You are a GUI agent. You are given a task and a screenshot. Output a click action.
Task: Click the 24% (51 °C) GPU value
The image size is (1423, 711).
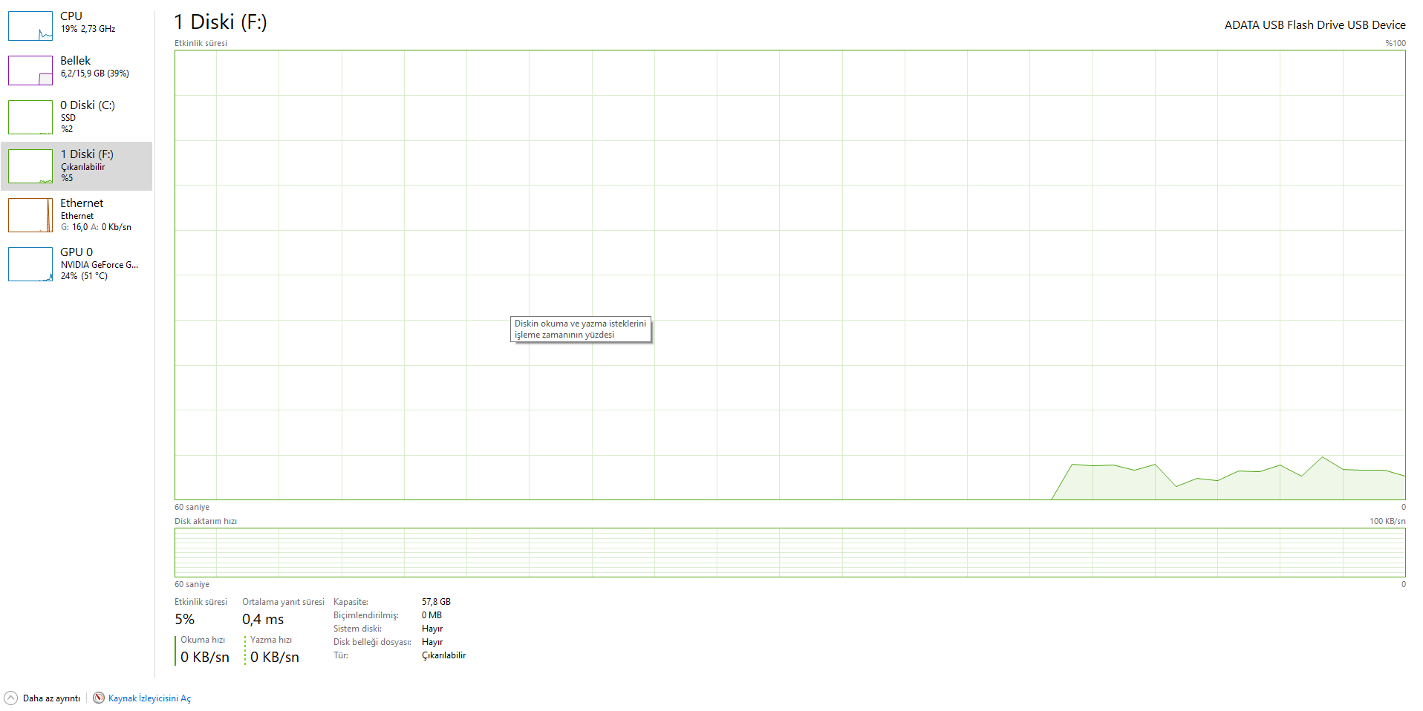click(84, 276)
